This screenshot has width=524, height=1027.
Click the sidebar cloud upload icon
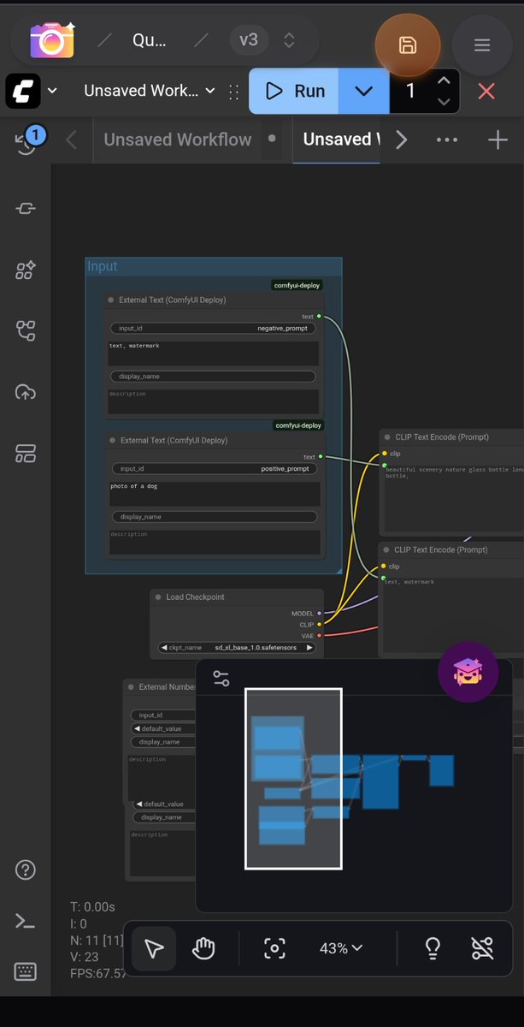click(x=26, y=392)
